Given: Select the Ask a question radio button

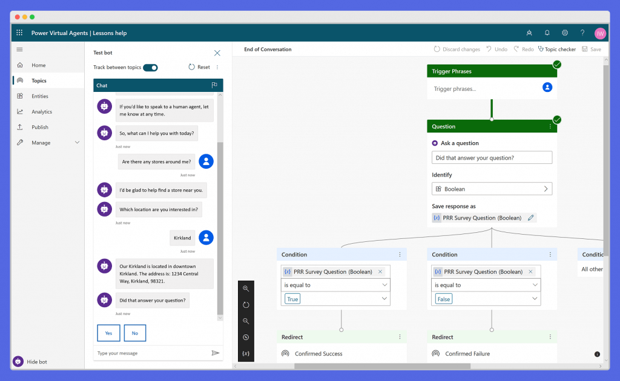Looking at the screenshot, I should click(x=435, y=143).
